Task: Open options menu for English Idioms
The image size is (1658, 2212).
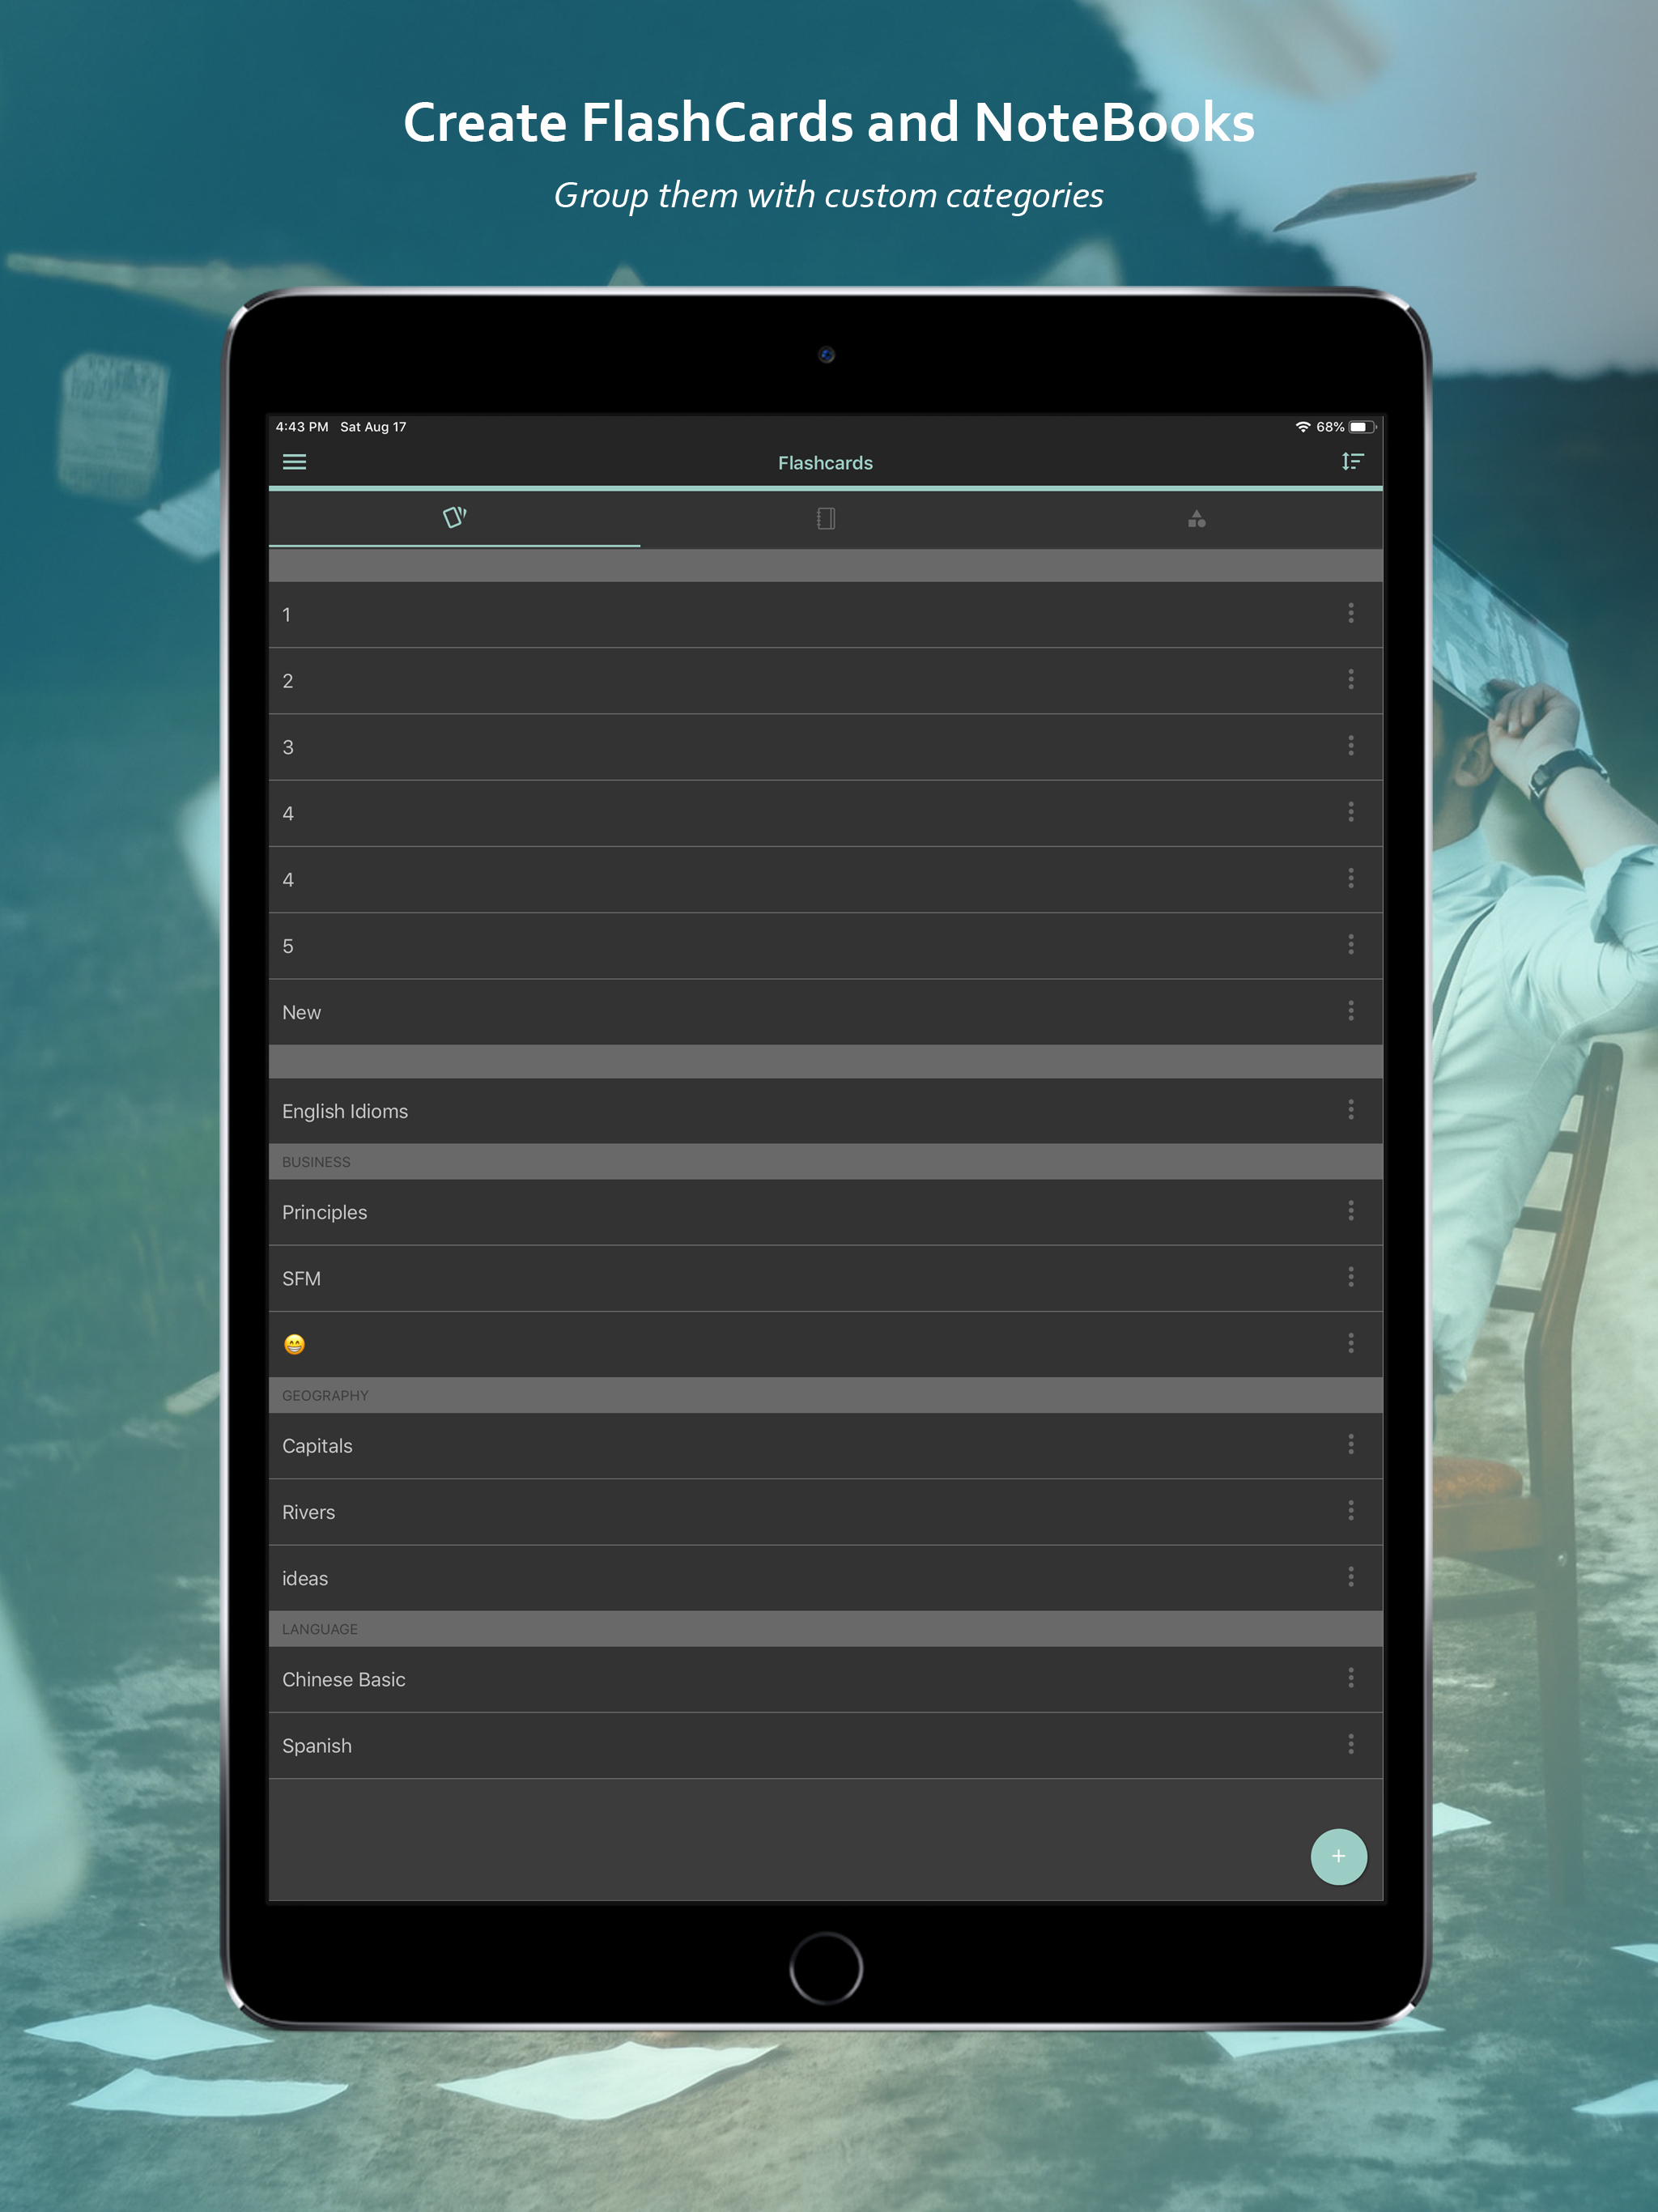Action: tap(1350, 1109)
